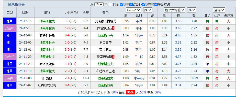The width and height of the screenshot is (236, 97).
Task: Click the 平 result on the 24-11-23 row
Action: pos(207,64)
